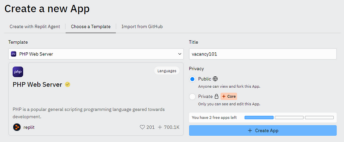Click the replit author avatar icon
Viewport: 344px width, 142px height.
coord(17,127)
